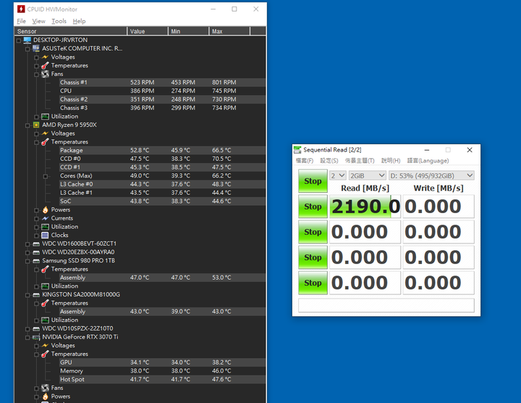Screen dimensions: 521x403
Task: Open the HWMonitor Help menu
Action: point(79,21)
